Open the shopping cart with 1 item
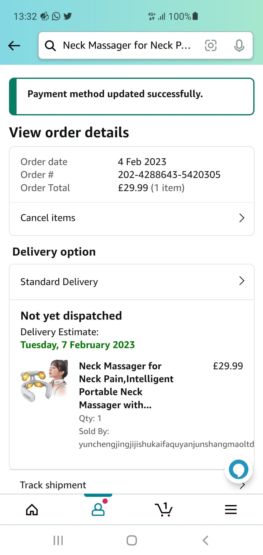263x555 pixels. 164,510
